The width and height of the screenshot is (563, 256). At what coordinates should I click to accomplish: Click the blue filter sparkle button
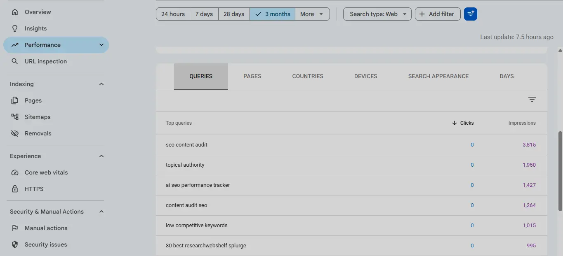coord(471,14)
